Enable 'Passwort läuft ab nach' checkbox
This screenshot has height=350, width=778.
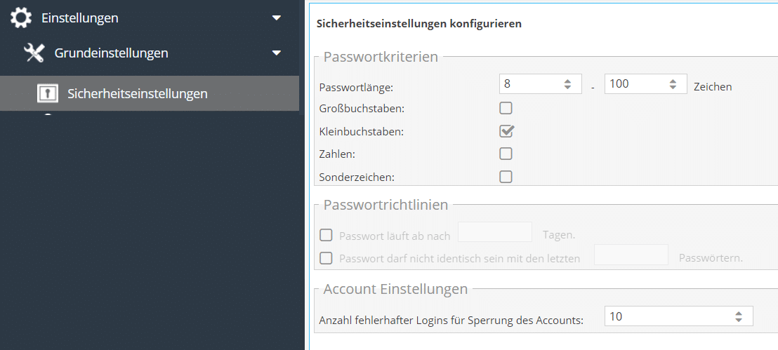coord(326,235)
